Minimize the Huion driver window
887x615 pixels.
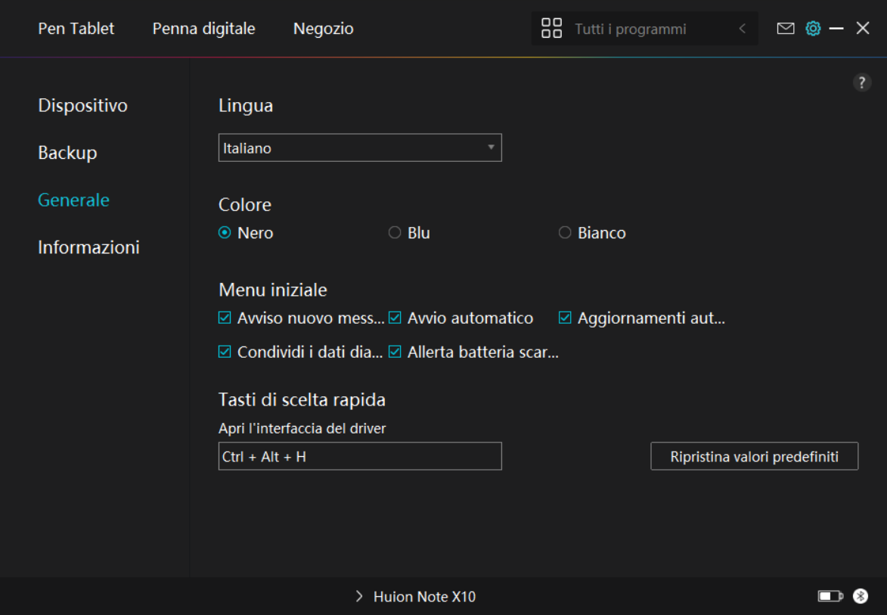pos(836,29)
